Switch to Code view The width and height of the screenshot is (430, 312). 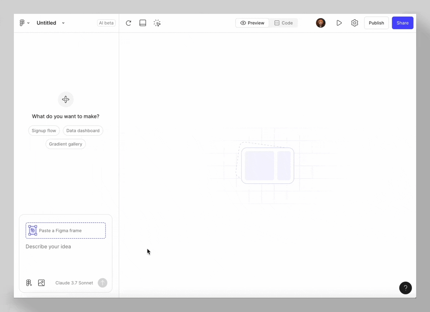click(283, 23)
